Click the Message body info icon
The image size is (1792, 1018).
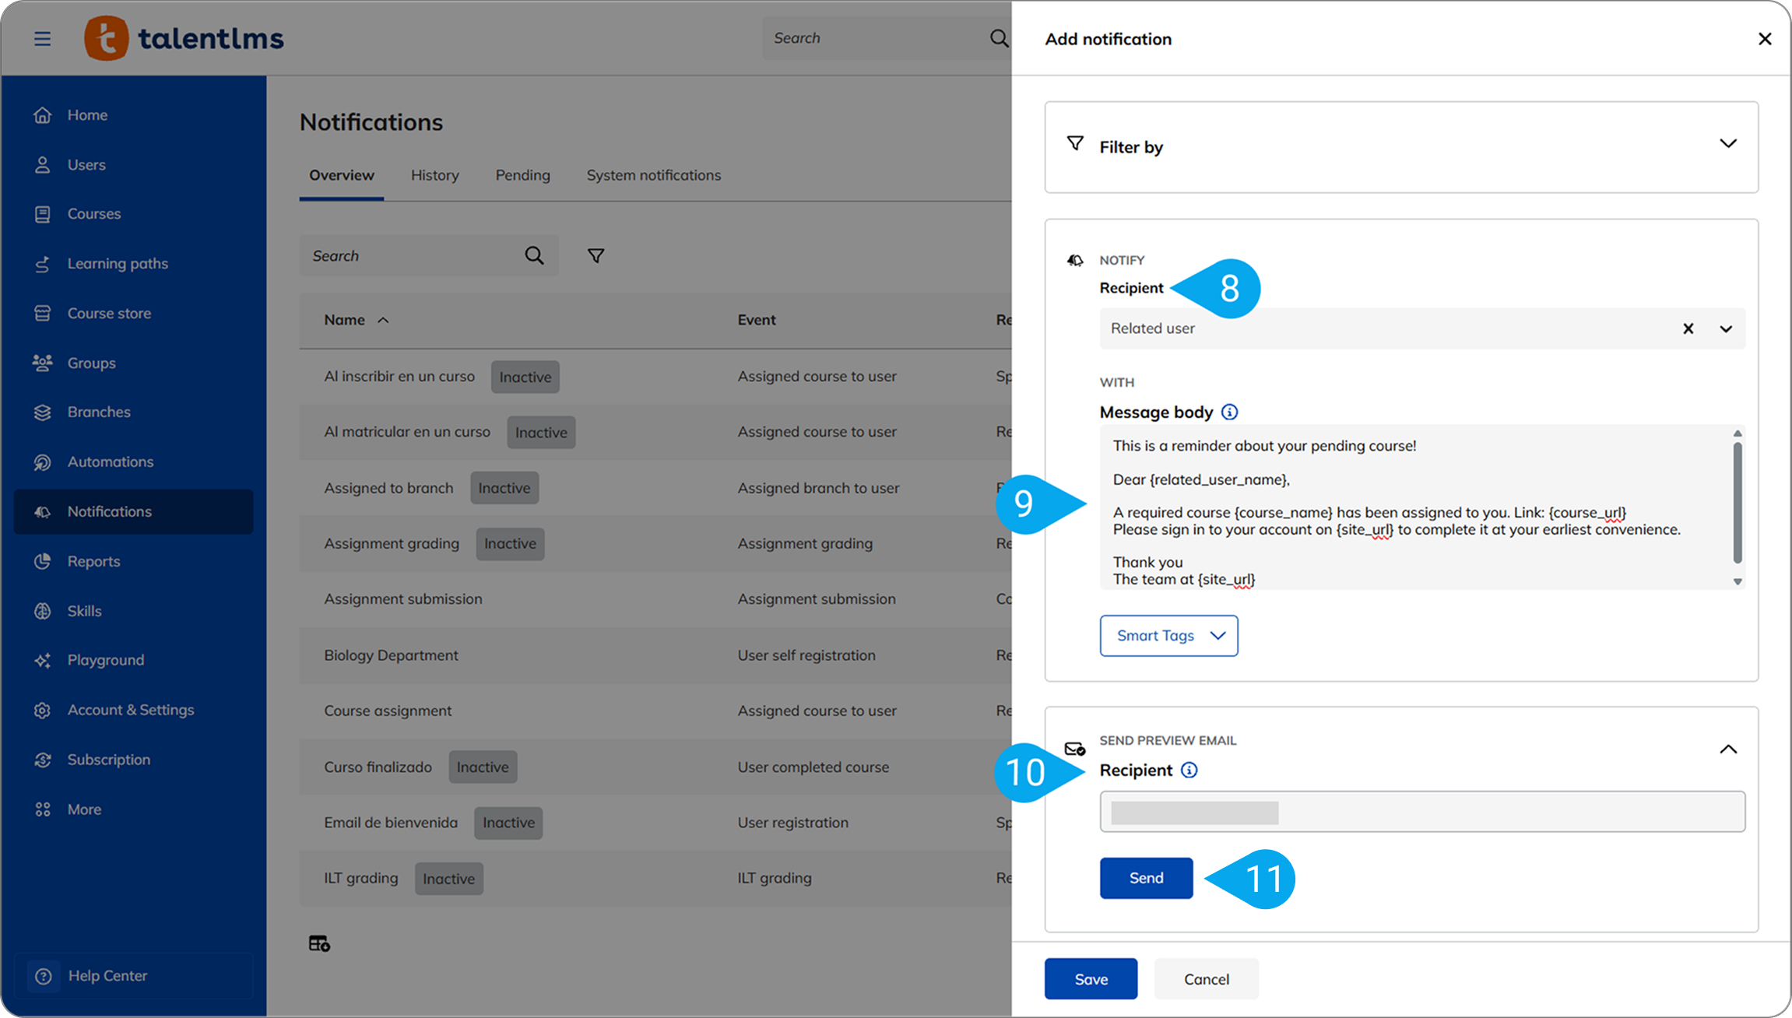click(x=1229, y=412)
